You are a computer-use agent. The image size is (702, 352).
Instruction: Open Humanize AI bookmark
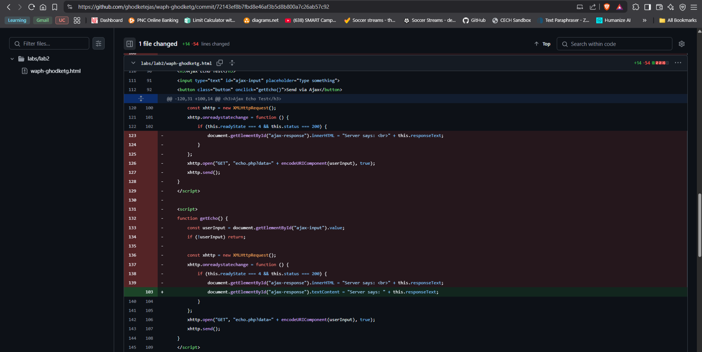point(613,20)
